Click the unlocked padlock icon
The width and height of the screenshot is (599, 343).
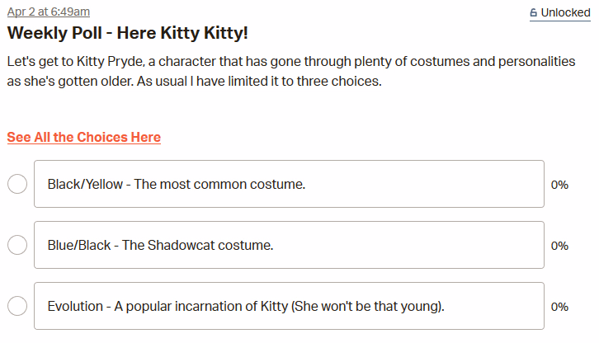click(x=533, y=13)
